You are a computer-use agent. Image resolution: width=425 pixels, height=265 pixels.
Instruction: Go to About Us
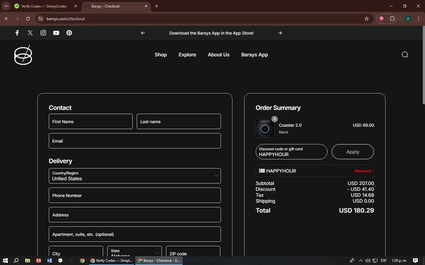coord(218,55)
